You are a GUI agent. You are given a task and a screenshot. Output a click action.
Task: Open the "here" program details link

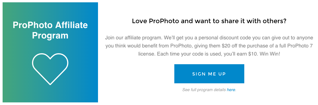(231, 90)
